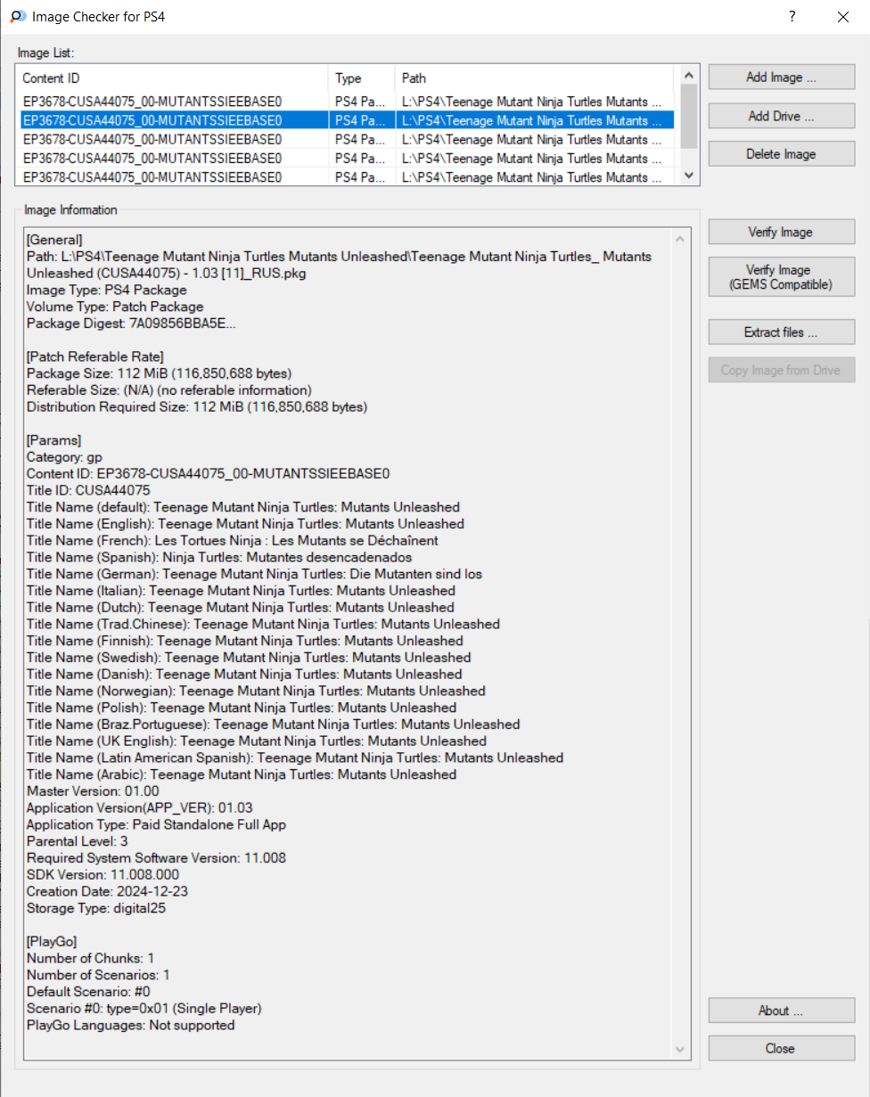
Task: Click the 'Application Type: Paid Standalone Full App' line
Action: 156,824
